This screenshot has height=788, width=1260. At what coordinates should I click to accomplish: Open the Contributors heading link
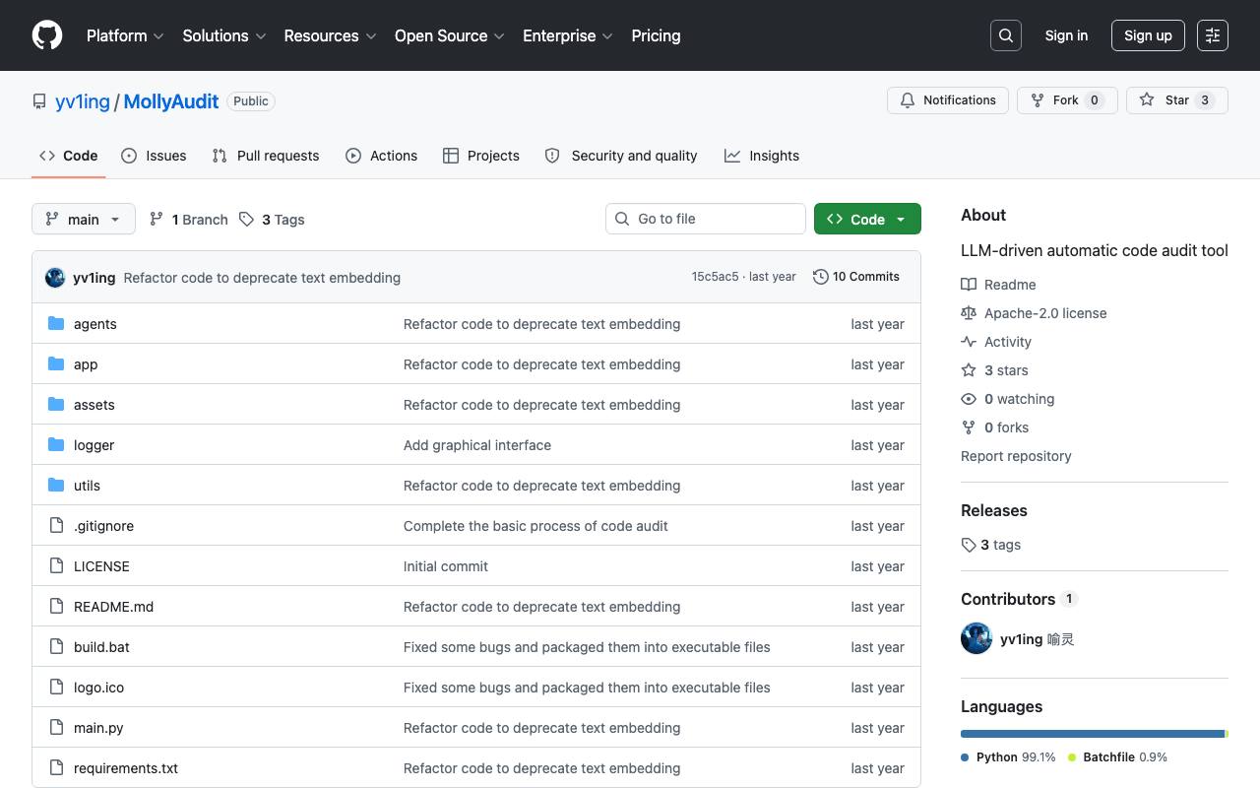tap(1019, 599)
